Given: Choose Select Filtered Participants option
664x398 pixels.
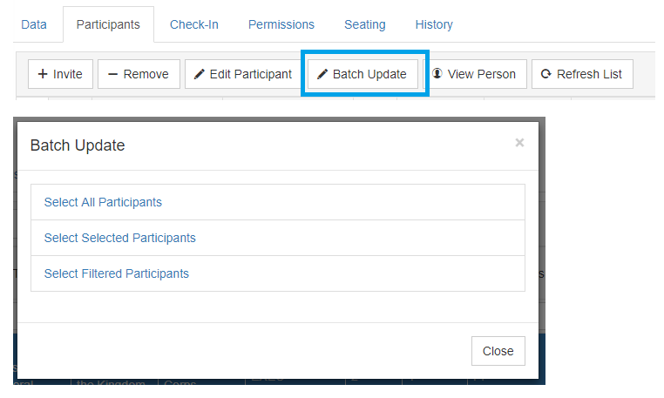Looking at the screenshot, I should (x=117, y=273).
